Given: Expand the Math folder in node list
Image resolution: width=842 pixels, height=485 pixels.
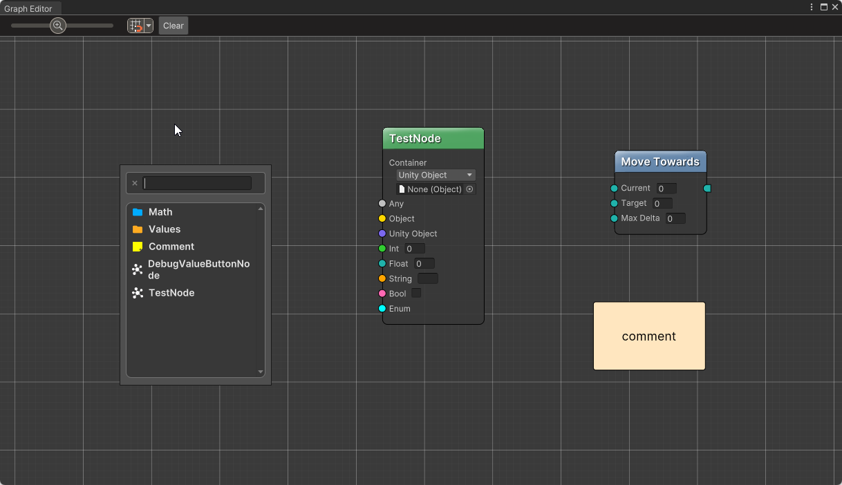Looking at the screenshot, I should tap(160, 212).
